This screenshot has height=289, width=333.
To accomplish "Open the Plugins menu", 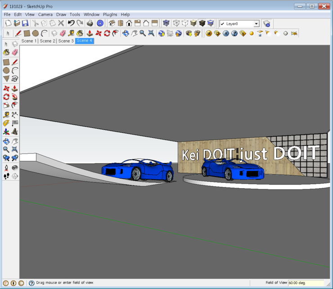I will tap(110, 14).
